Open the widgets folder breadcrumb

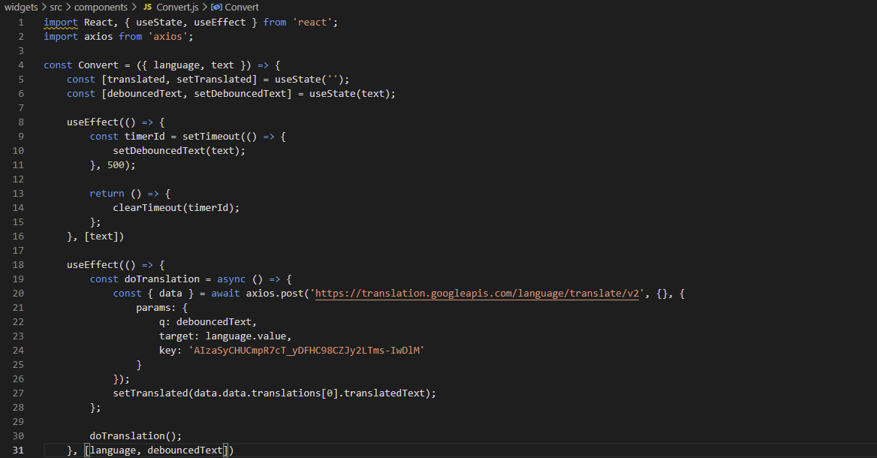pyautogui.click(x=21, y=8)
